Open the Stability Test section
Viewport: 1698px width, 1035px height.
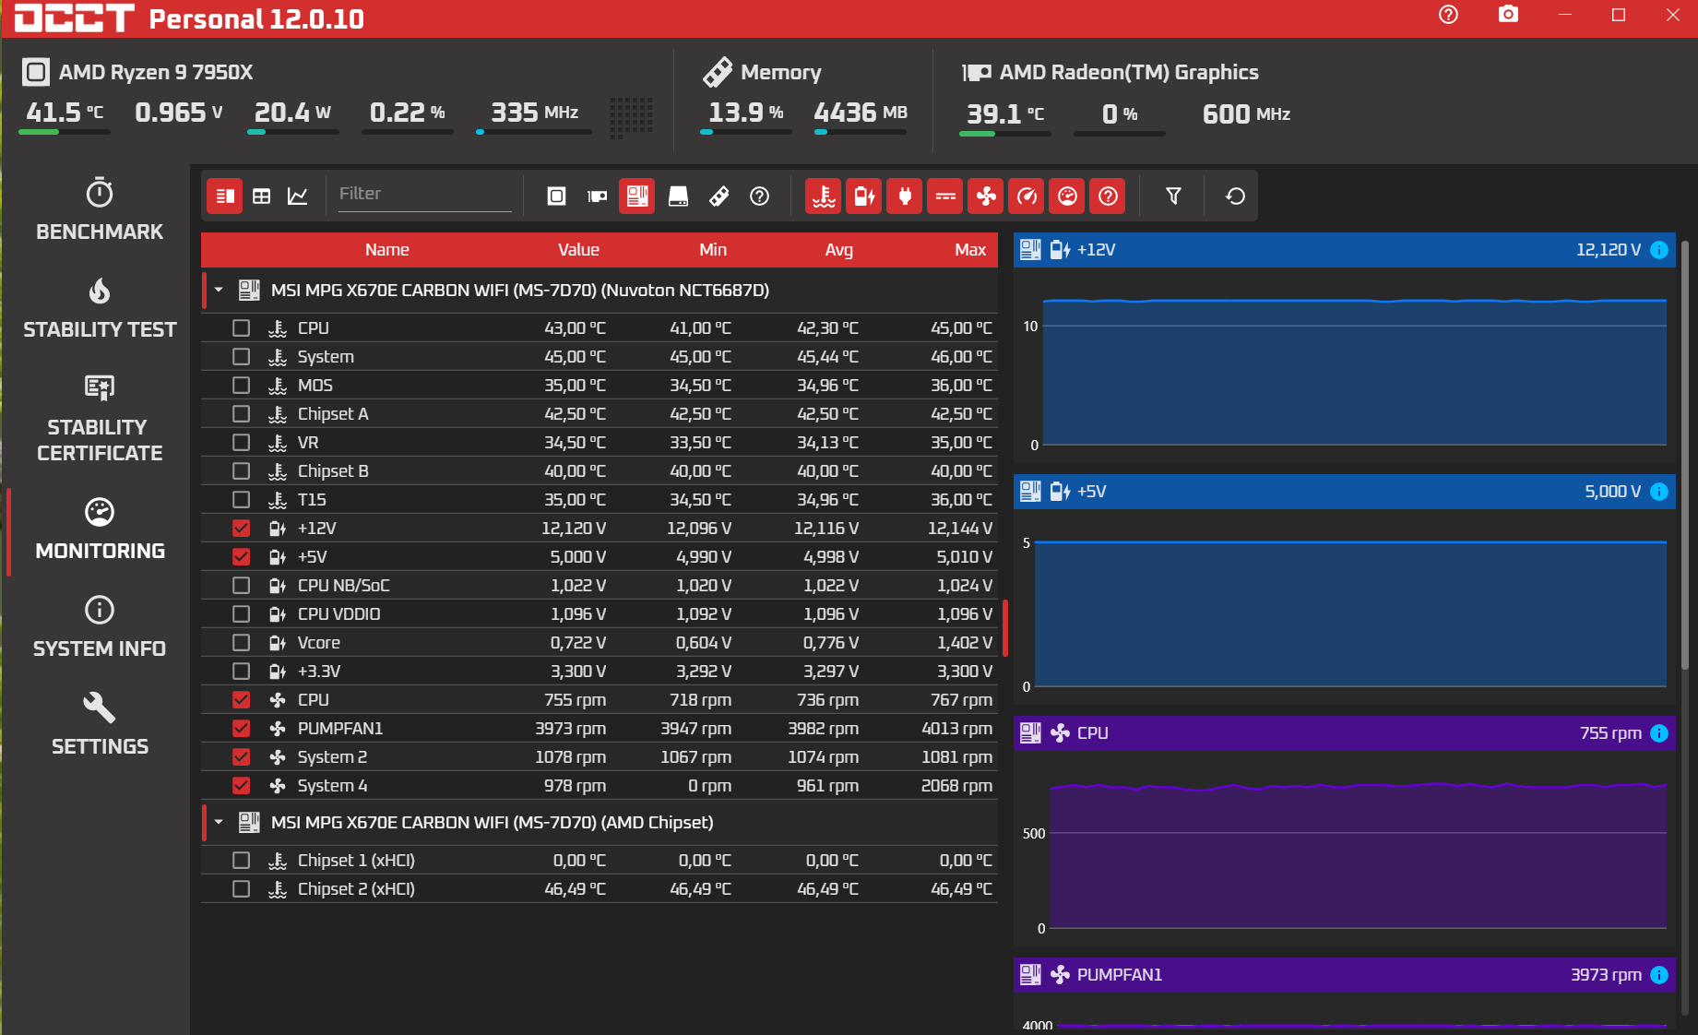pyautogui.click(x=100, y=308)
